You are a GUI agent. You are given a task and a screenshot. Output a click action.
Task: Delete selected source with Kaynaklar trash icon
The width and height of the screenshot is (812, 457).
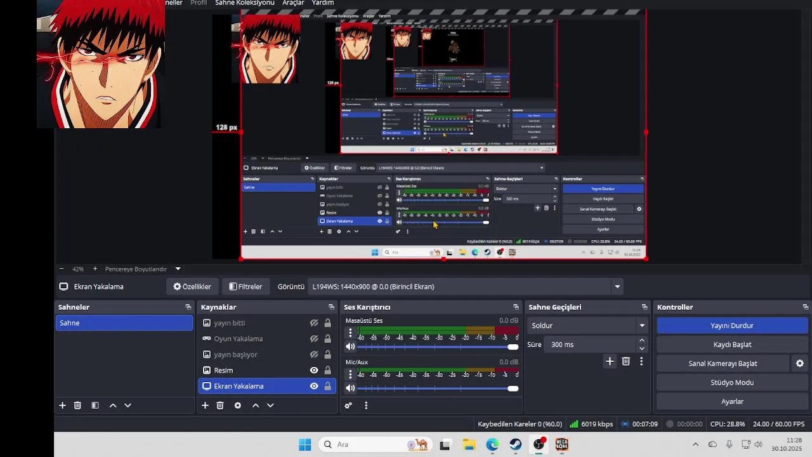point(220,406)
